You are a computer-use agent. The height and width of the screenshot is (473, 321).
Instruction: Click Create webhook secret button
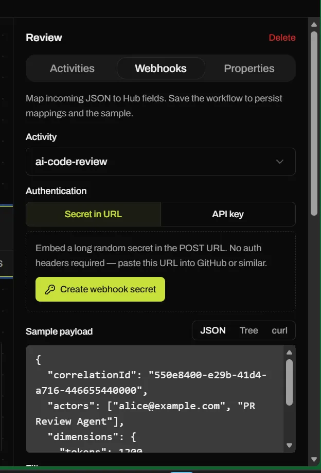coord(100,289)
